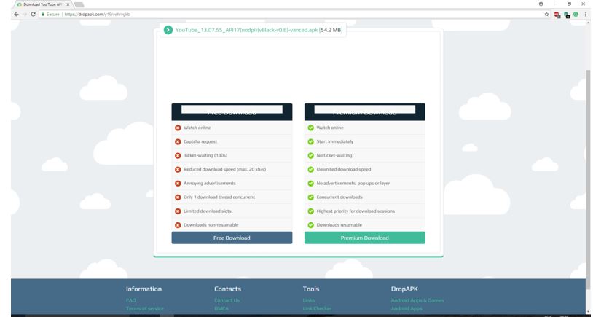Open the Links footer link
The height and width of the screenshot is (317, 593).
(x=309, y=300)
